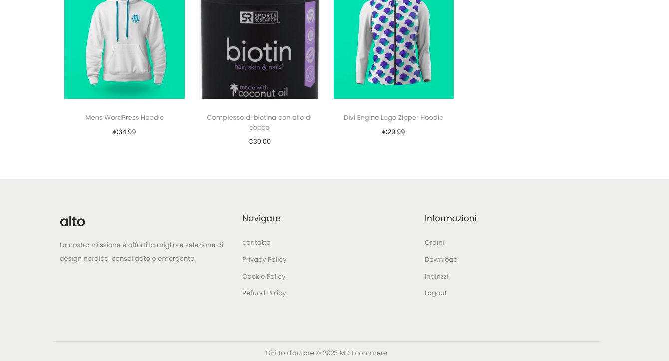Go to Ordini in Informazioni
The height and width of the screenshot is (361, 669).
[x=434, y=243]
